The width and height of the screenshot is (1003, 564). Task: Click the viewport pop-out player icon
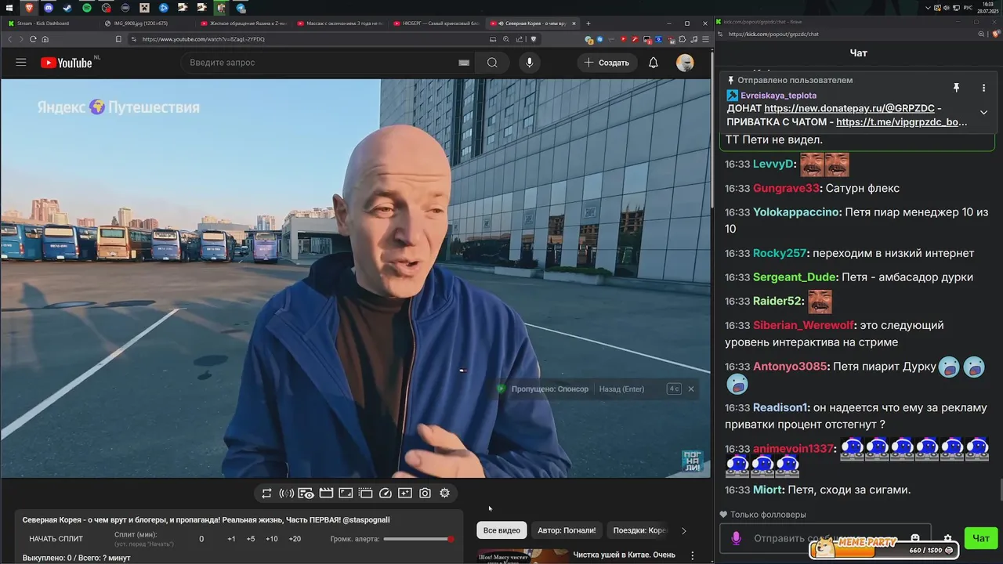(346, 493)
